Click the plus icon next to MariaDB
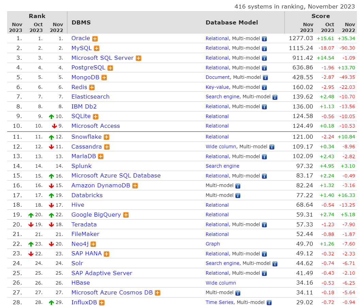Image resolution: width=360 pixels, height=306 pixels. tap(101, 156)
